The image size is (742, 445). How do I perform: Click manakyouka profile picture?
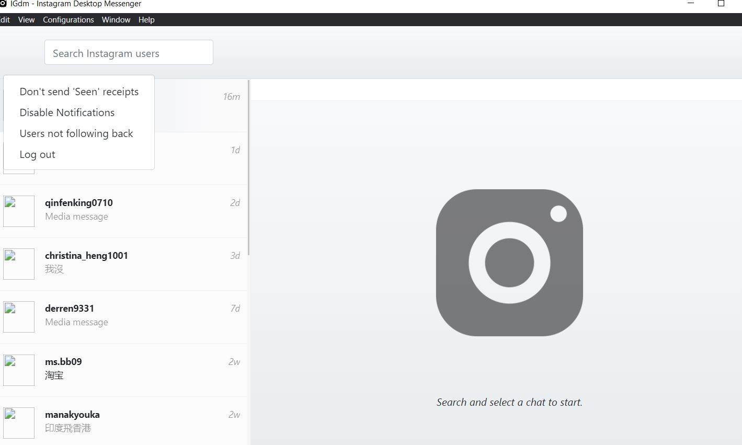(x=19, y=423)
